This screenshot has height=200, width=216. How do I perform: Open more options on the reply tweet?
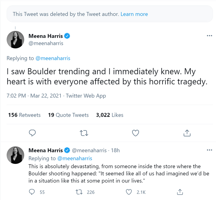(x=209, y=150)
